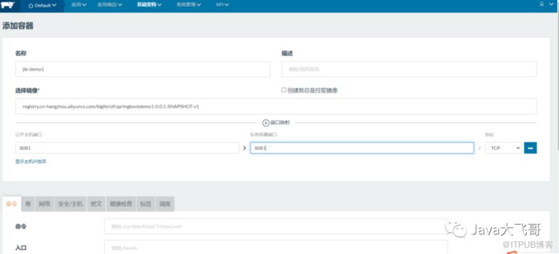Open the Default environment dropdown

click(x=47, y=5)
